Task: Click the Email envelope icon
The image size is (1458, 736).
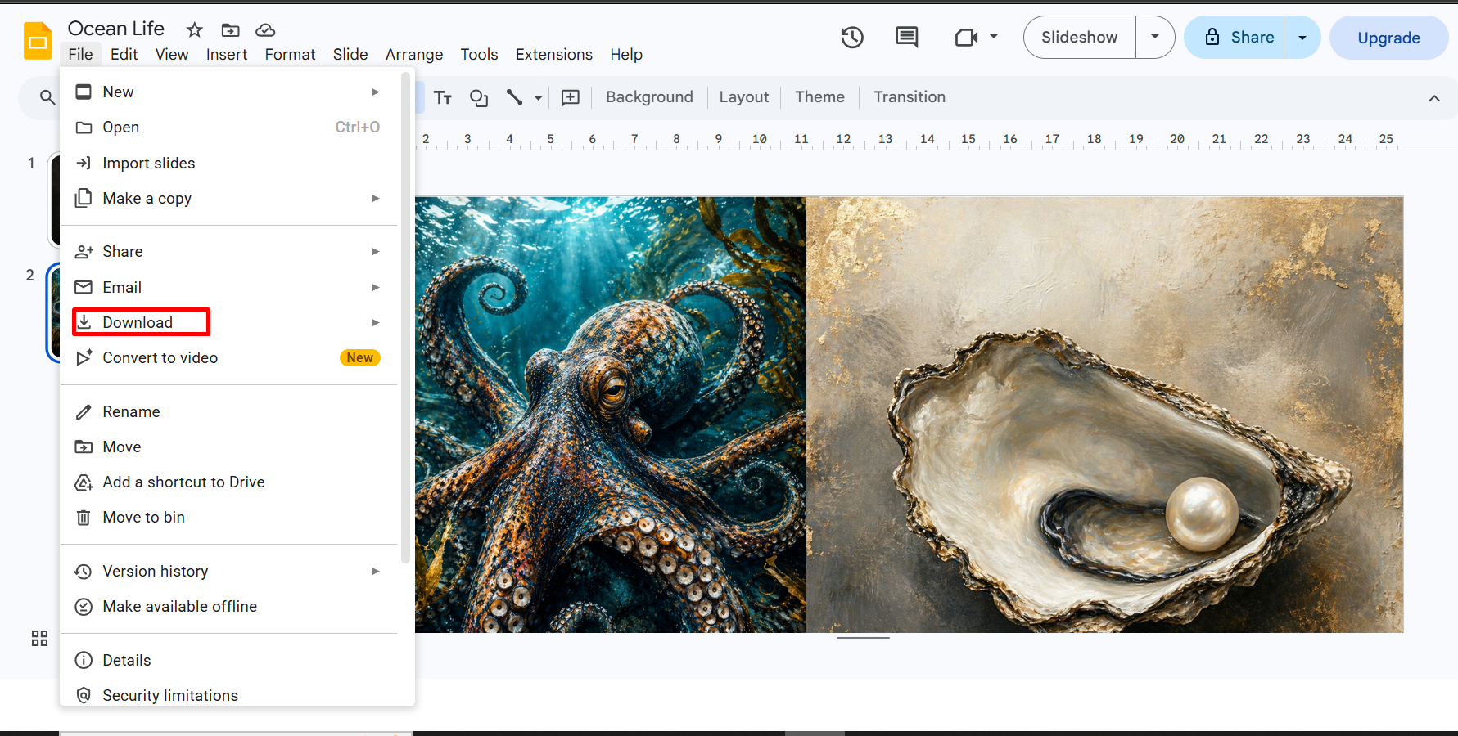Action: [84, 287]
